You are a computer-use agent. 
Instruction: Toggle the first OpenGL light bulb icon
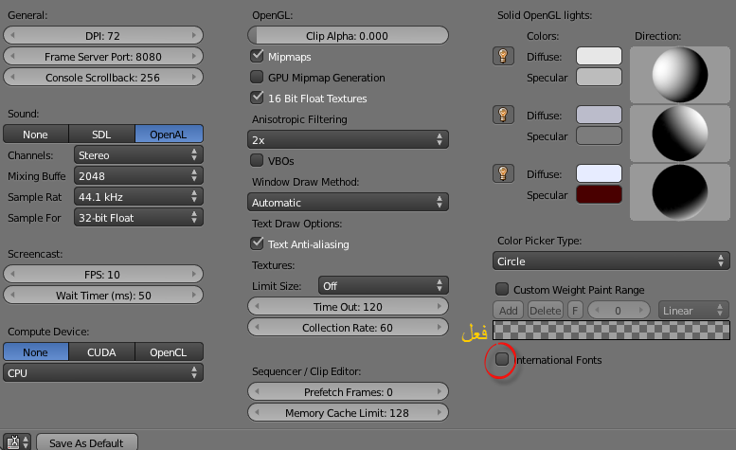(503, 56)
